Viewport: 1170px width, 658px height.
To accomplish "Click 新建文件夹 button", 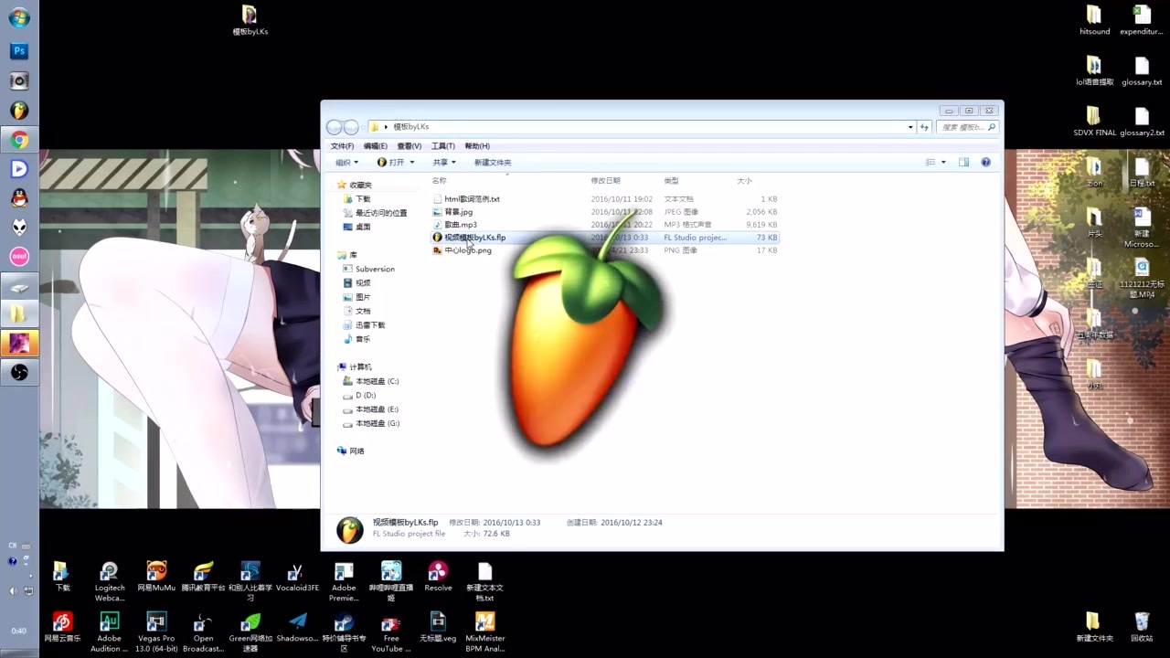I will click(x=493, y=163).
